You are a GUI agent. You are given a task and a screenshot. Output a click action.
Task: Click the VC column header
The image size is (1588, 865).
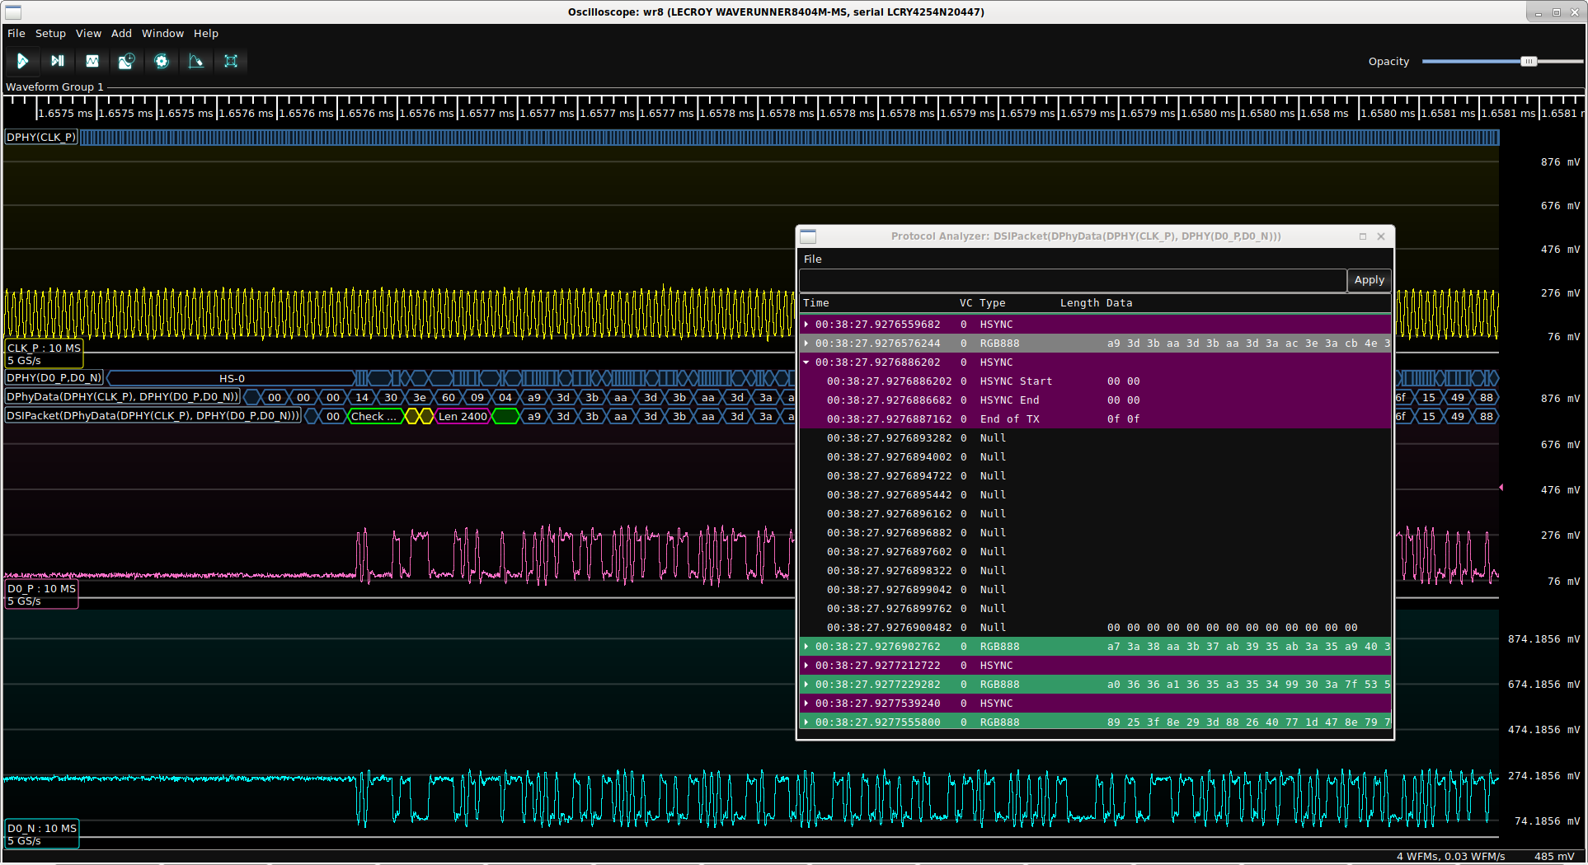tap(965, 303)
